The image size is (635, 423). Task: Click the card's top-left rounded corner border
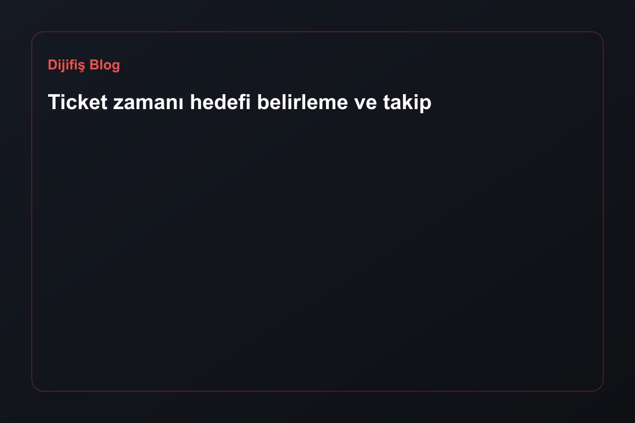[x=35, y=35]
